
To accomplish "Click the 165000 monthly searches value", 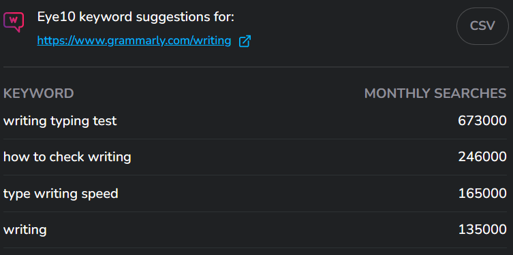I will (482, 194).
